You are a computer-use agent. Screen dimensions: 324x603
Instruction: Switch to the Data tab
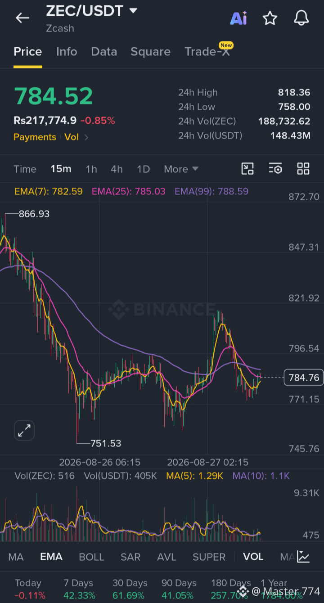[x=104, y=52]
